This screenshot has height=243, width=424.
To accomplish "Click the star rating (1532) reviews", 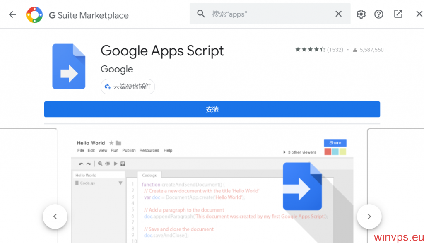I will [x=319, y=50].
